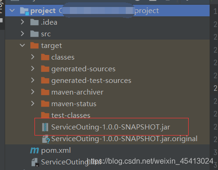This screenshot has height=170, width=218.
Task: Expand the src folder chevron
Action: pyautogui.click(x=22, y=34)
